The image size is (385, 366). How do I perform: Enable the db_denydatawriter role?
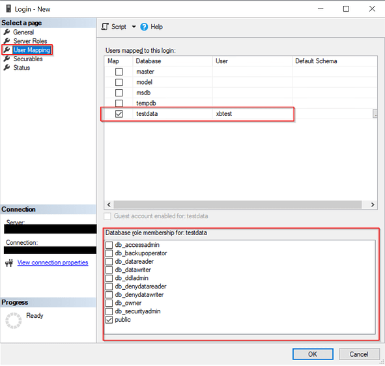point(109,295)
